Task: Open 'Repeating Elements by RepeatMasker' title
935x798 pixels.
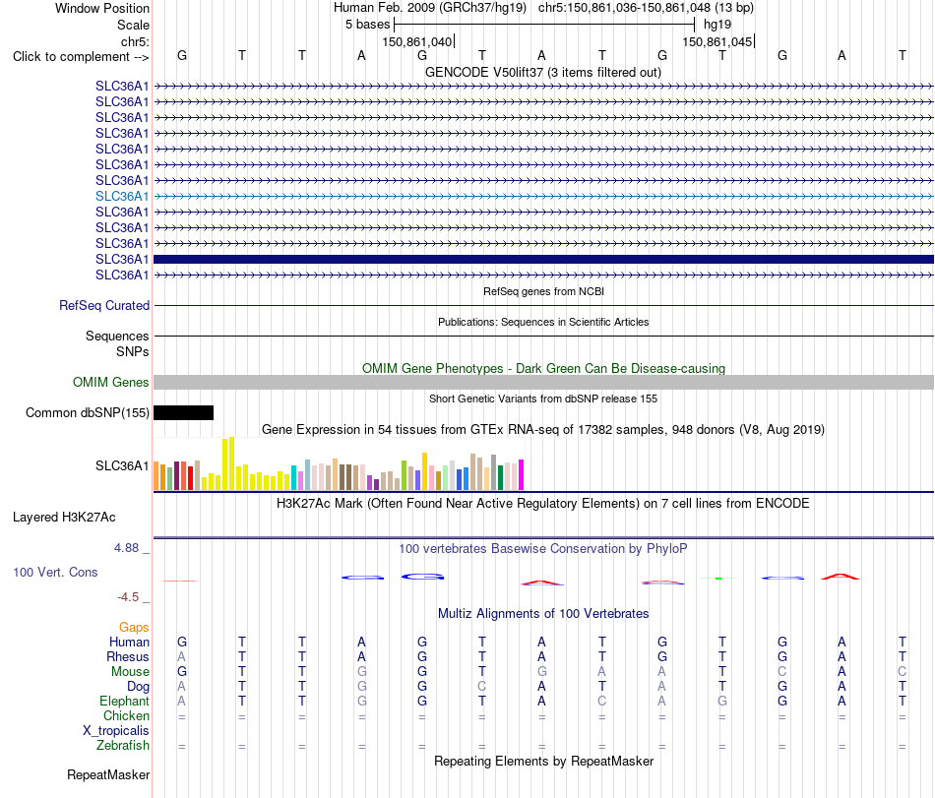Action: click(544, 761)
